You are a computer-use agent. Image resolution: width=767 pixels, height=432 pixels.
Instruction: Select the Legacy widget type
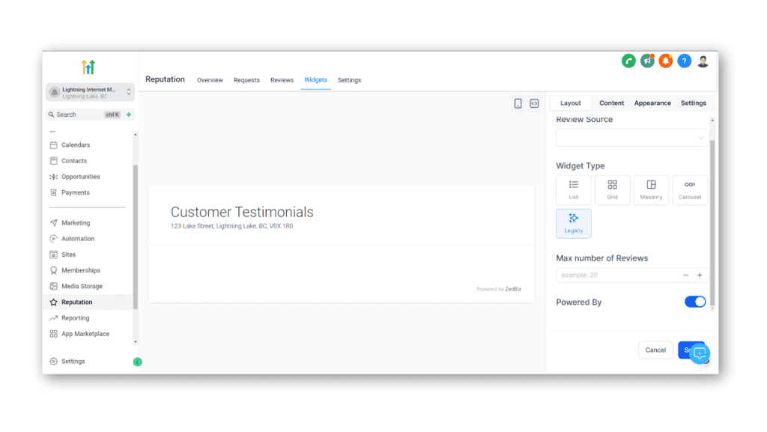pyautogui.click(x=573, y=223)
